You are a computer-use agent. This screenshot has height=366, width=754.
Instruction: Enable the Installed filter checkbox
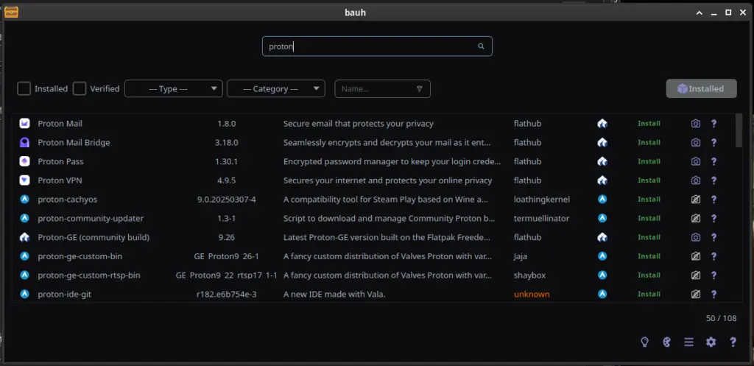point(24,88)
